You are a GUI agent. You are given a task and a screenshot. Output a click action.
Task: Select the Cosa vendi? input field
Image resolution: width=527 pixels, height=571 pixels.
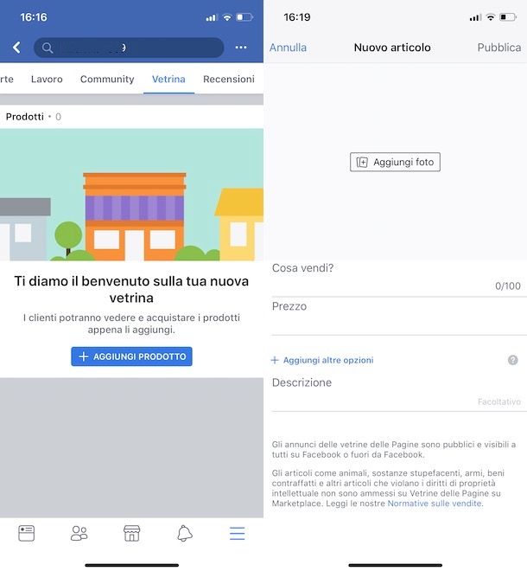click(x=397, y=279)
